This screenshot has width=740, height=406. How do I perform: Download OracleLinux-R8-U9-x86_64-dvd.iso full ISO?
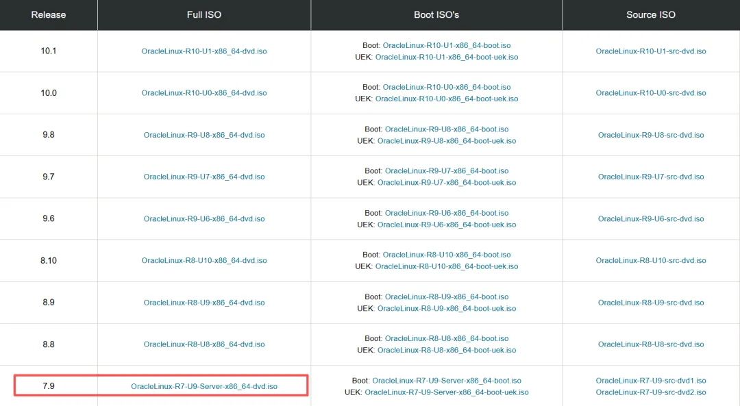pyautogui.click(x=204, y=303)
